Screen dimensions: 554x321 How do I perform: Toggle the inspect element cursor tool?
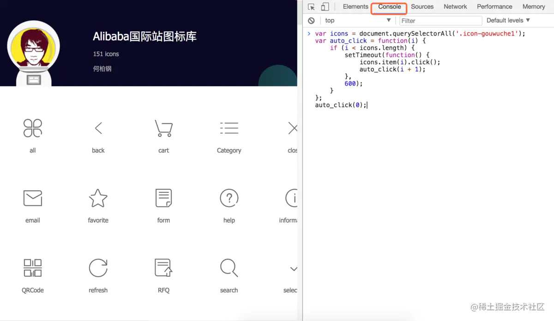click(312, 6)
